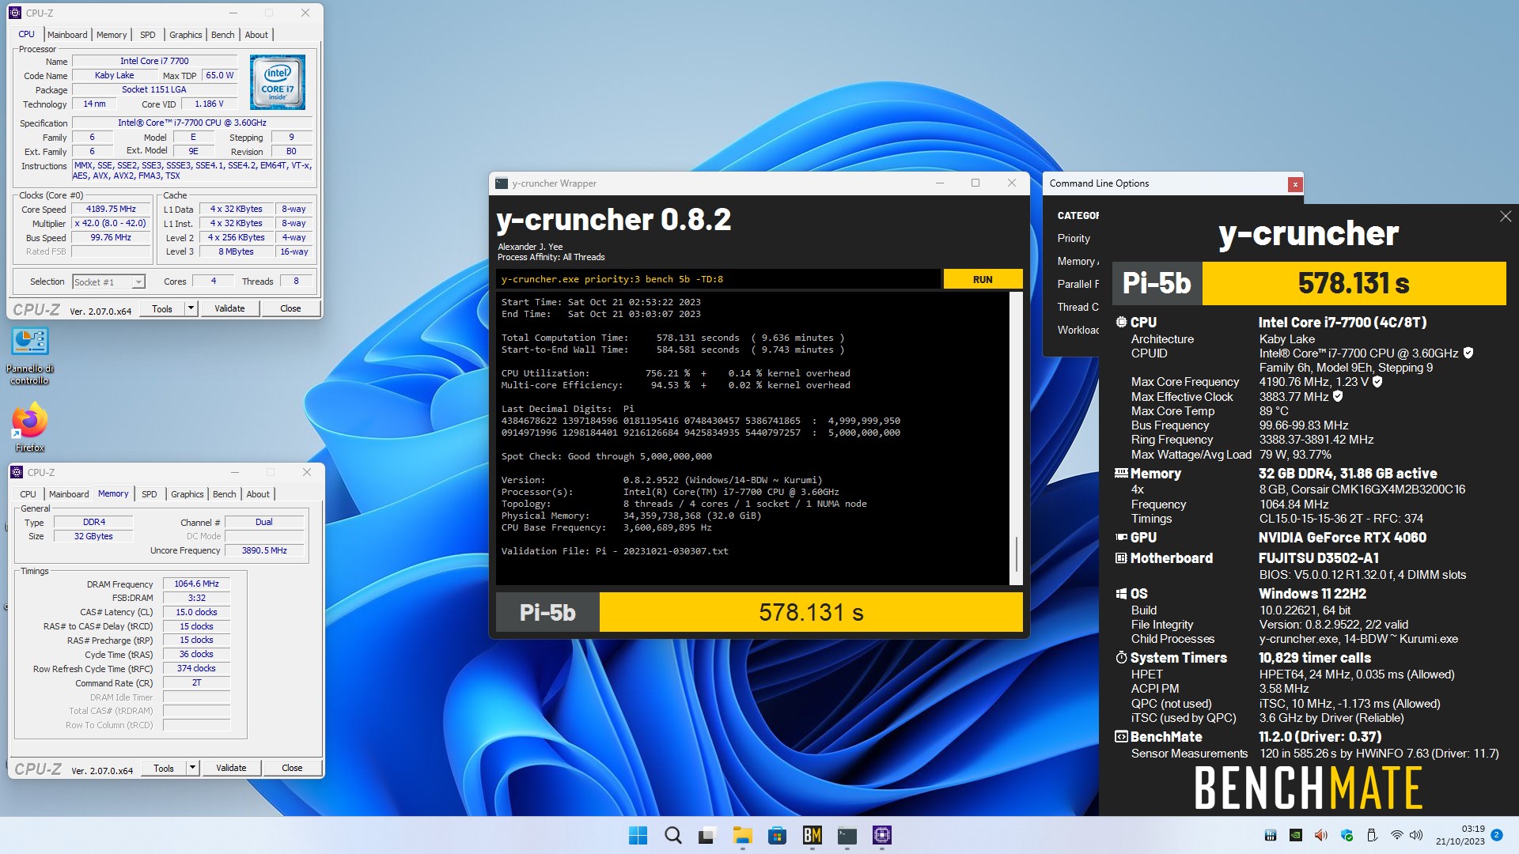Click the NVIDIA GeForce RTX 4060 entry in BenchMate

click(1342, 538)
